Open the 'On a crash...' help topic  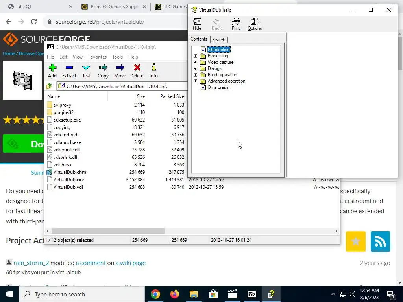tap(220, 87)
